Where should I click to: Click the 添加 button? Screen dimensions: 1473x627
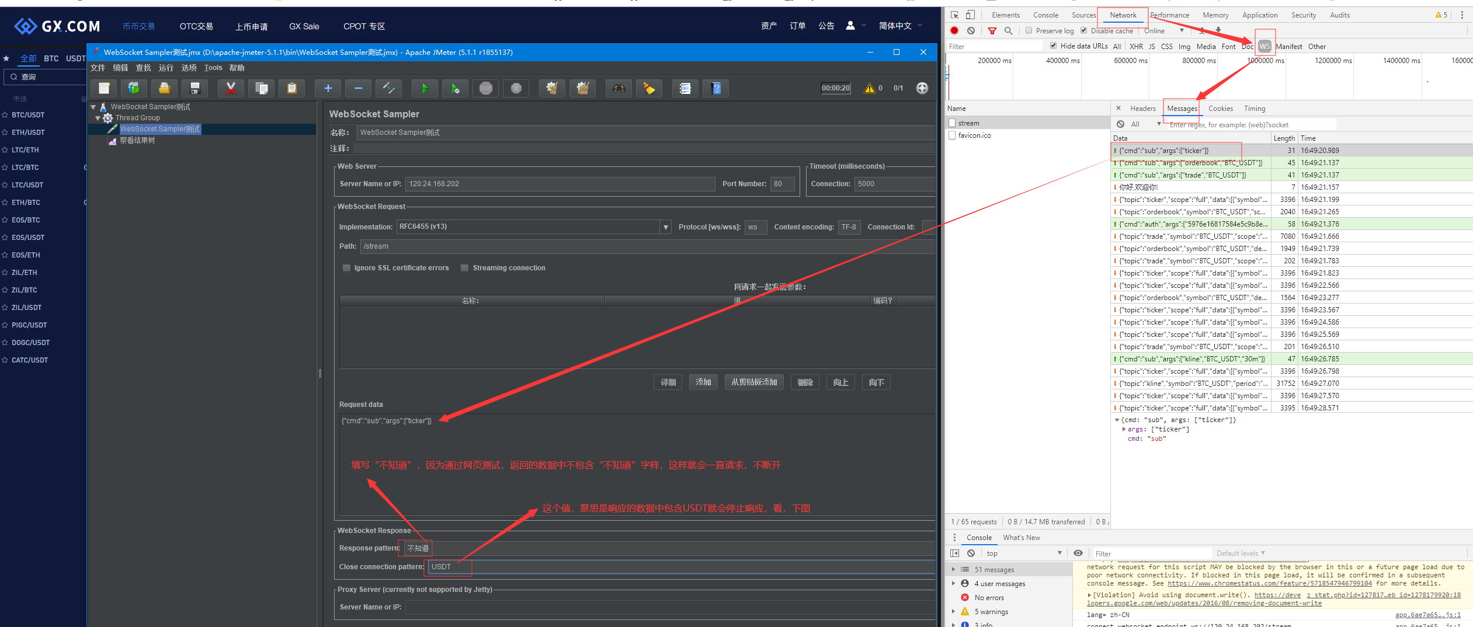click(704, 382)
